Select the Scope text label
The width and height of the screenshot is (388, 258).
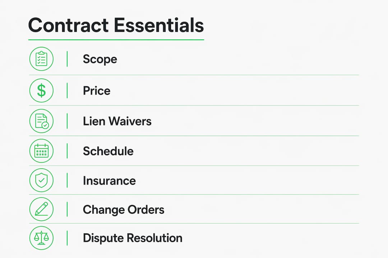(100, 59)
